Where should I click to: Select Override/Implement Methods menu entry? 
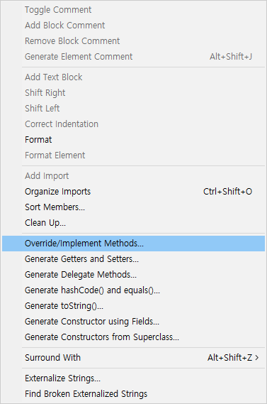(133, 244)
